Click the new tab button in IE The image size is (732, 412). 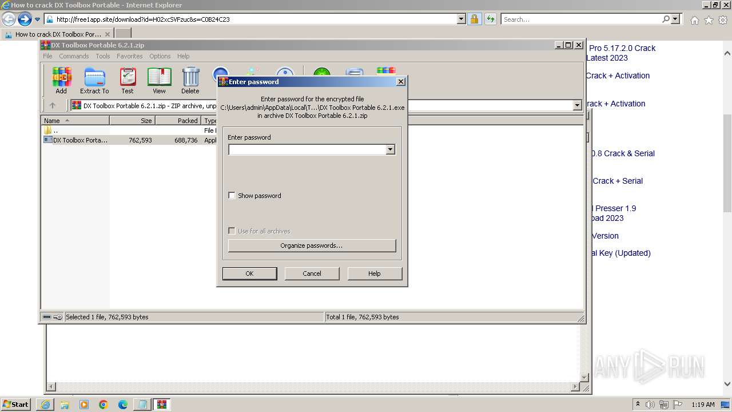point(123,34)
